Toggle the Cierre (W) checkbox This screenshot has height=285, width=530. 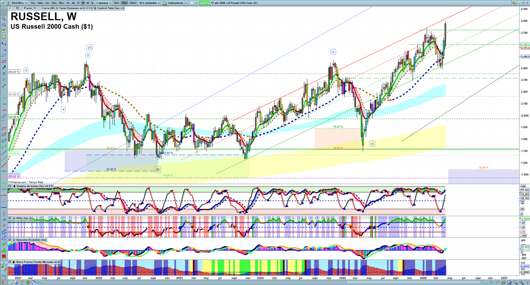[x=40, y=8]
